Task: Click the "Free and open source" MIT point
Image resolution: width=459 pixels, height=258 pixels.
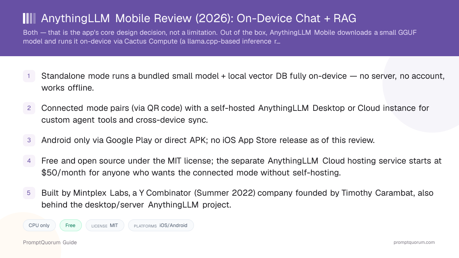Action: [x=241, y=167]
